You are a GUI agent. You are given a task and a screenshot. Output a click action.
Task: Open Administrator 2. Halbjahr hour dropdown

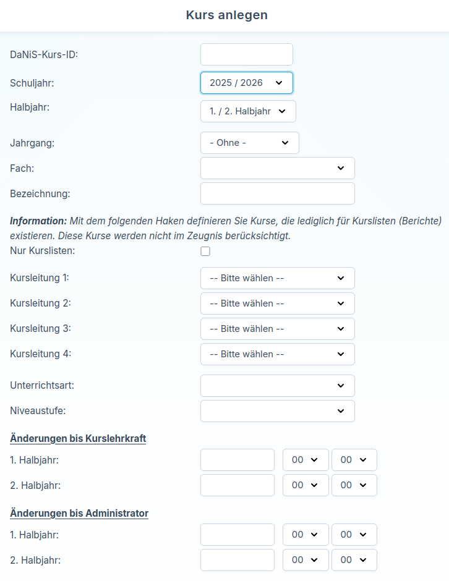point(305,560)
